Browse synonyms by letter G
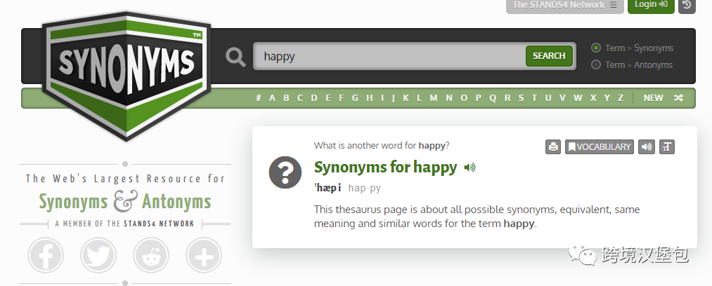Screen dimensions: 712x286 pyautogui.click(x=355, y=97)
